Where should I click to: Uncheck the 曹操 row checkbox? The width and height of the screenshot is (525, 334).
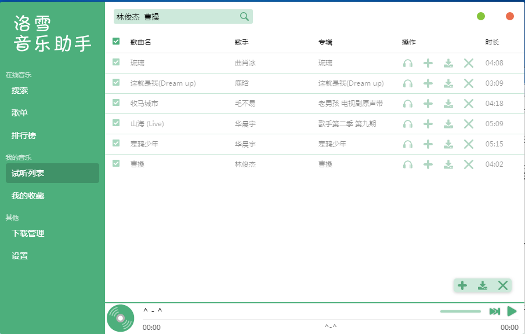(x=116, y=163)
